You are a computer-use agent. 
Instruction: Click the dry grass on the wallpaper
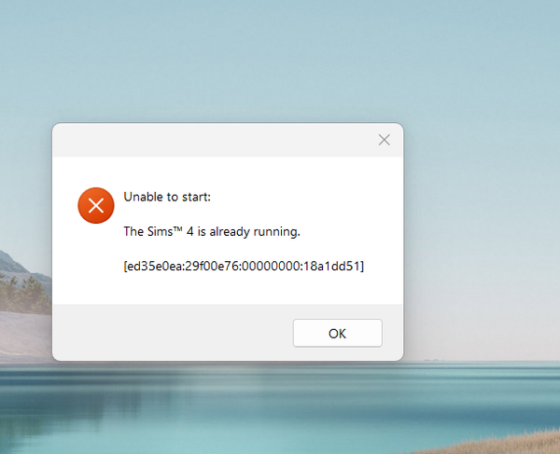pos(507,444)
